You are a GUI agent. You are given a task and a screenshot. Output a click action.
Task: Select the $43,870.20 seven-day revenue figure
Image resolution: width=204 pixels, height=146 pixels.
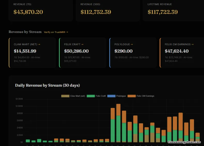click(28, 12)
